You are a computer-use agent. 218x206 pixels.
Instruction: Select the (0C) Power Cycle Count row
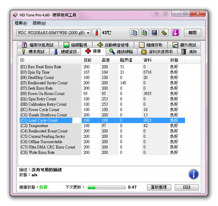102,109
